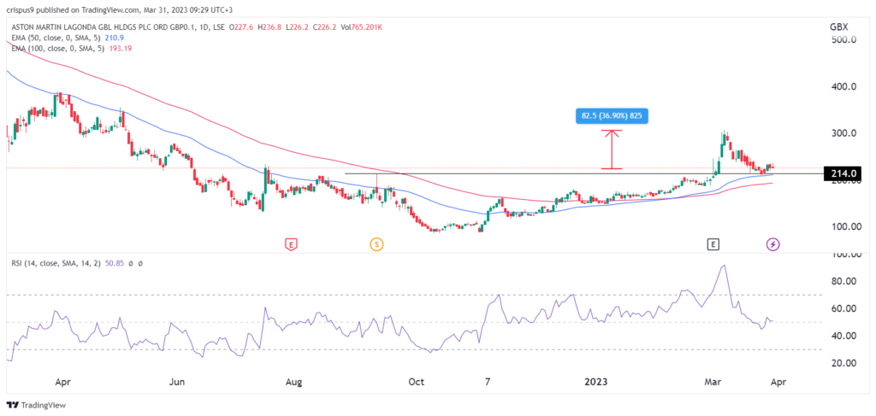Click the Apr label on the time axis
876x416 pixels.
tap(63, 382)
